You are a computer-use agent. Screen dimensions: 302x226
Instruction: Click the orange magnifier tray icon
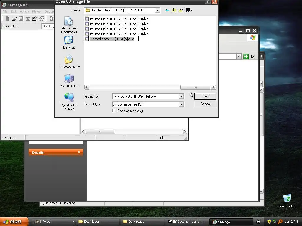(x=280, y=222)
